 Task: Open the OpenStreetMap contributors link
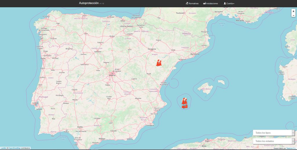pyautogui.click(x=15, y=148)
